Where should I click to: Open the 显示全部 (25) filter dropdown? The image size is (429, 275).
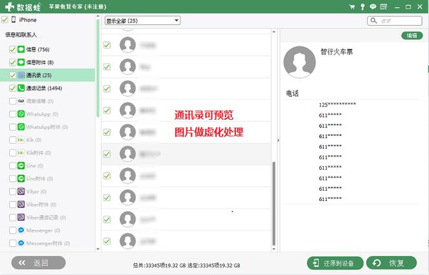[143, 21]
